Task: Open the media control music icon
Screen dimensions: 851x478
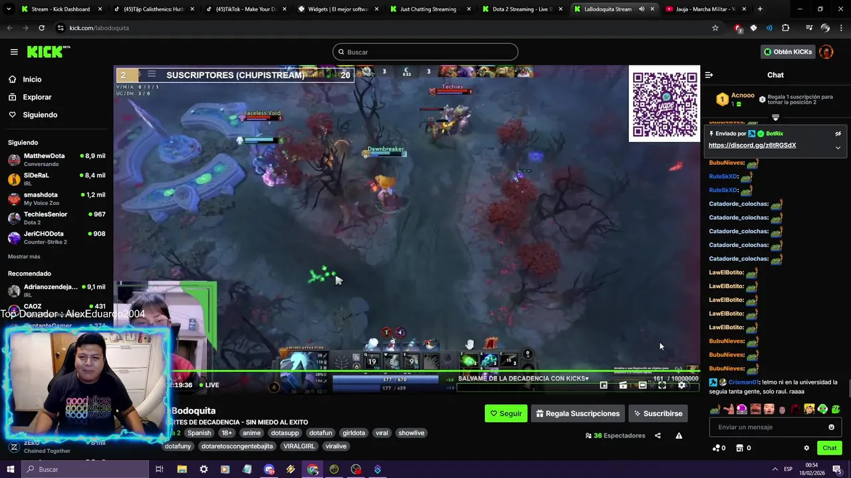Action: coord(809,28)
